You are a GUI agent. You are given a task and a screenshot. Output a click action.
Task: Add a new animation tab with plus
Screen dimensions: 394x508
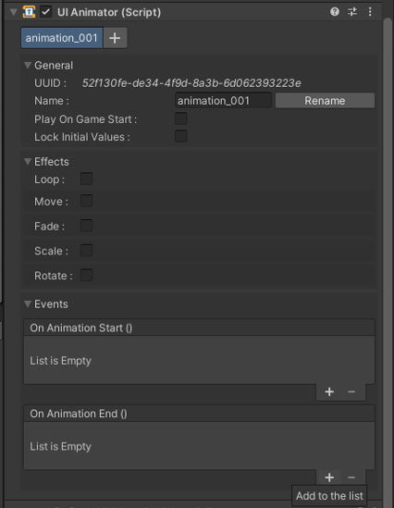tap(115, 38)
